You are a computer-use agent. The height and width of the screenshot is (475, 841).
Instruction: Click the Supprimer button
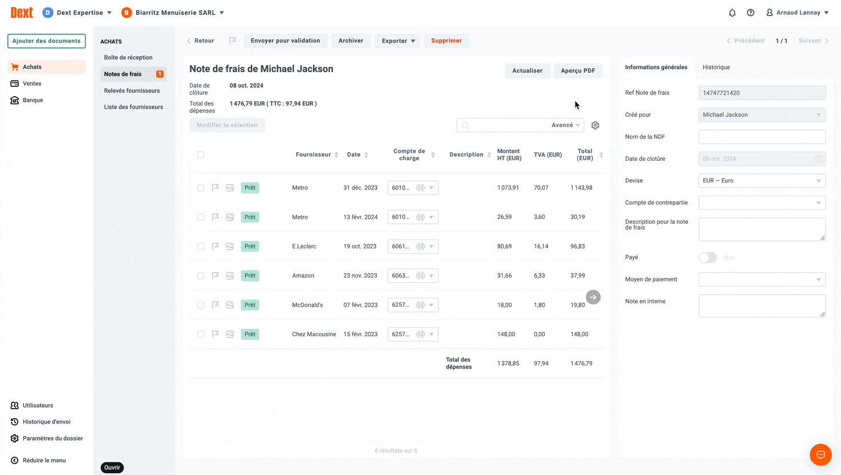(x=446, y=41)
